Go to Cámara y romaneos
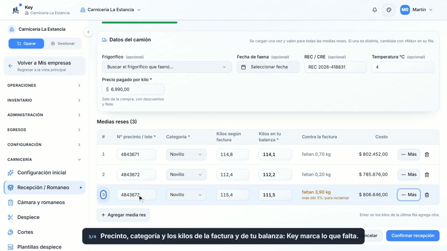 point(45,202)
